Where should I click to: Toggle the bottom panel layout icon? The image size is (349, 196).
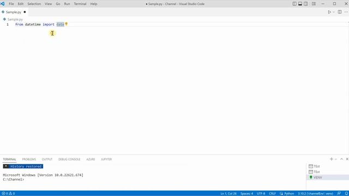[300, 4]
